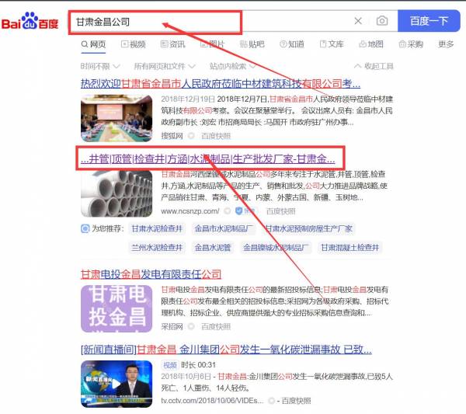Click the Baidu logo

30,21
